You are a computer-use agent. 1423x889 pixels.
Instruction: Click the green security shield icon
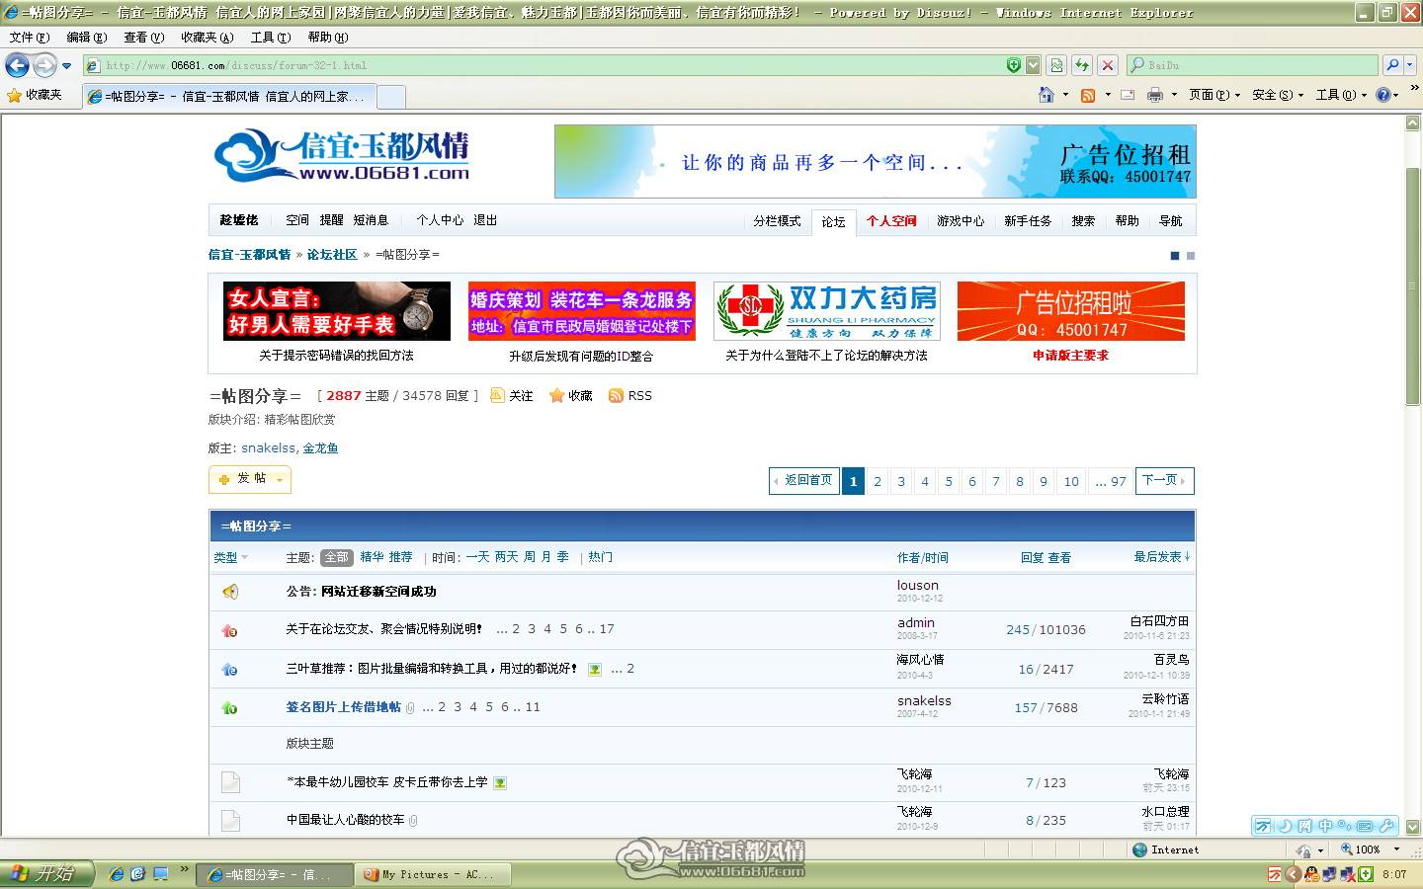(1013, 65)
